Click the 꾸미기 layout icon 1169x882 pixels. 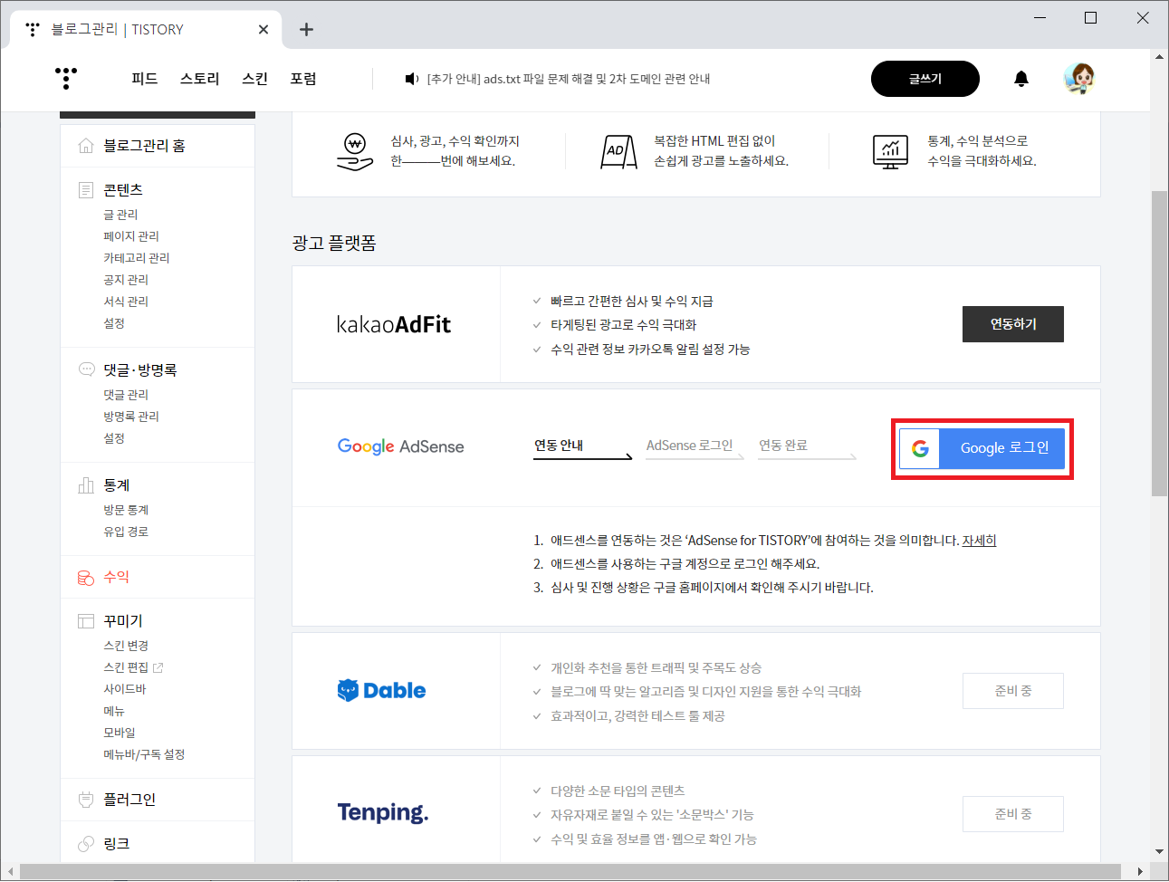[x=86, y=621]
